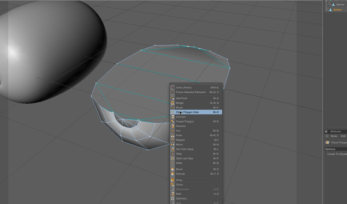Open the Edit menu in Attributes
This screenshot has height=204, width=347.
pyautogui.click(x=343, y=136)
